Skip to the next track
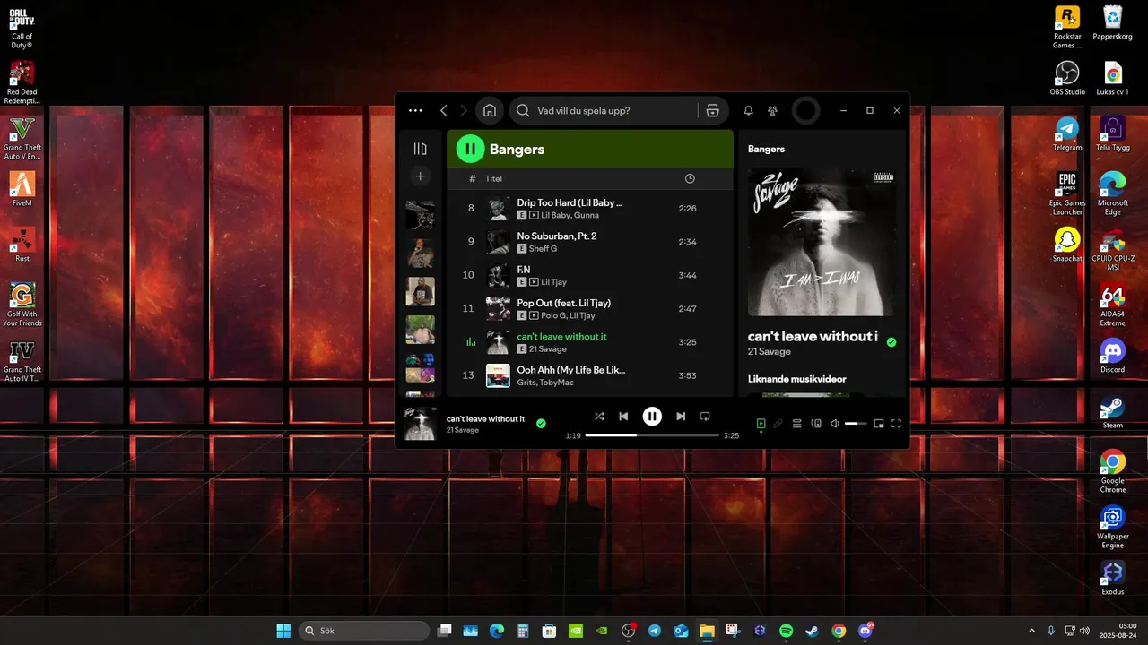The width and height of the screenshot is (1148, 645). (x=681, y=417)
